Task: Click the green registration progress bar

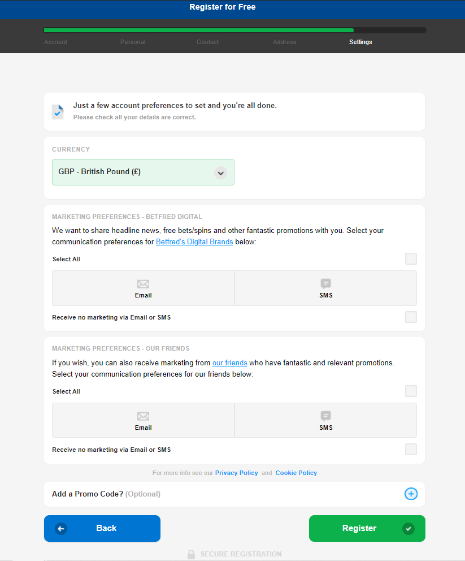Action: tap(198, 31)
